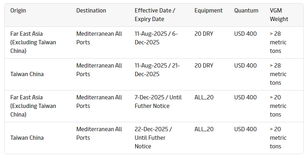Select the Quantum column header
This screenshot has width=308, height=158.
point(246,11)
